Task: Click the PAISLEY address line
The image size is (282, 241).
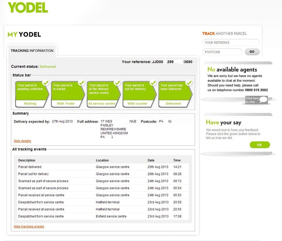Action: pos(107,125)
